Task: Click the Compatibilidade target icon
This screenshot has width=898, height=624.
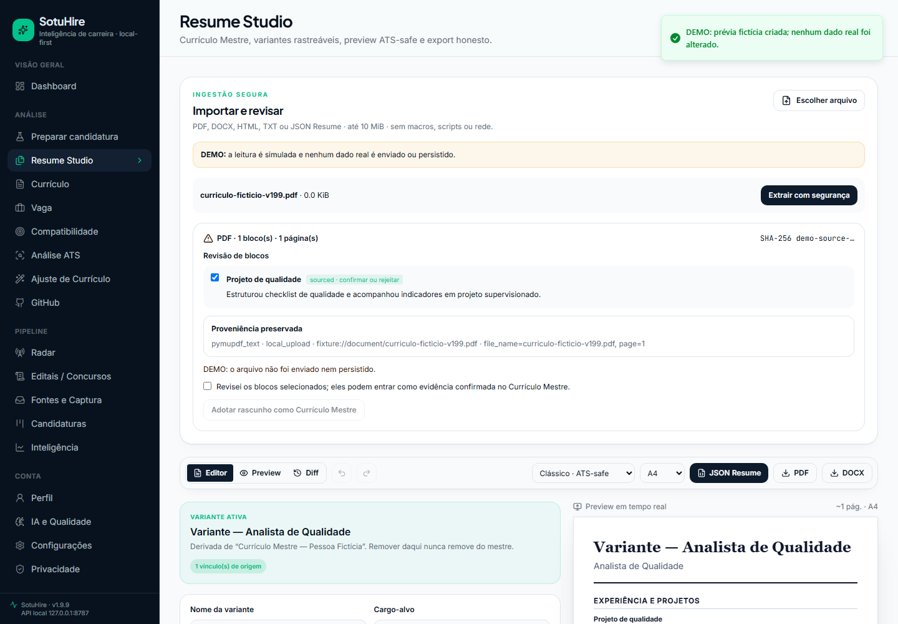Action: pyautogui.click(x=20, y=232)
